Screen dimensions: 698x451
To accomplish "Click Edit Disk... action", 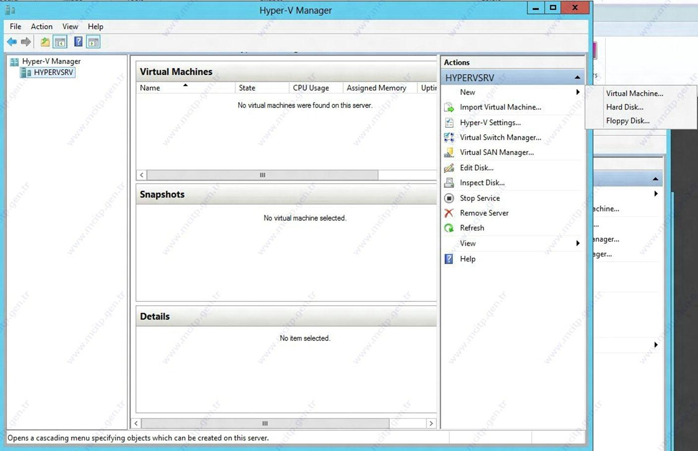I will [477, 168].
